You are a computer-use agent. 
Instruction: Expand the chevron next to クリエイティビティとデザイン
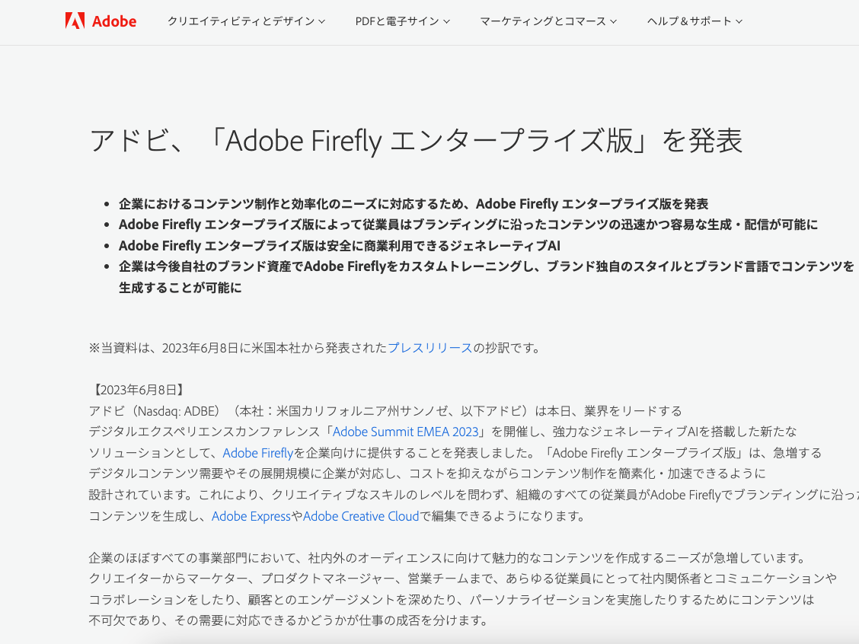pyautogui.click(x=321, y=21)
